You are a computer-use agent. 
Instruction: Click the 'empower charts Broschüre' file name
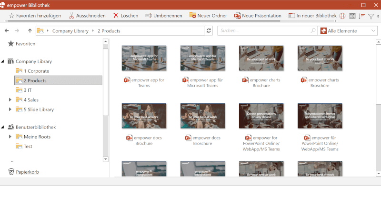point(323,83)
